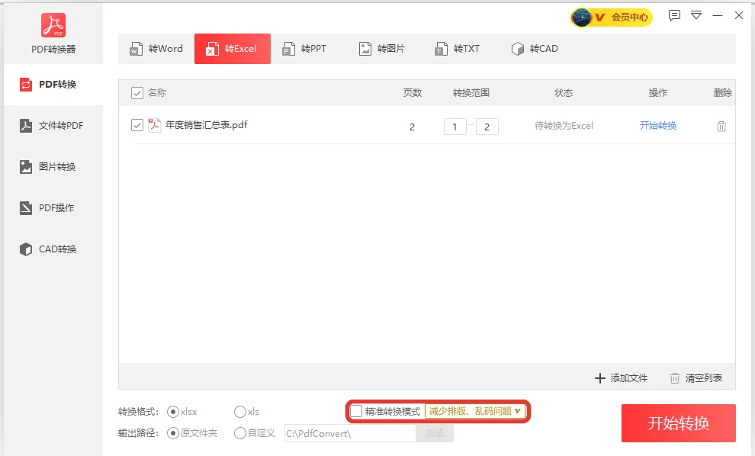Viewport: 755px width, 456px height.
Task: Click the PDF转换器 app logo
Action: click(x=53, y=25)
